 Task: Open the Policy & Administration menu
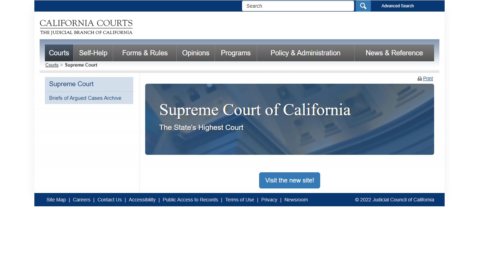coord(305,53)
